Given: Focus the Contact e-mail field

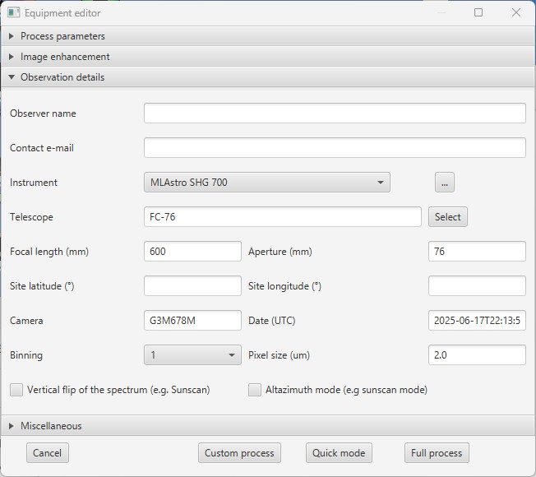Looking at the screenshot, I should [335, 148].
